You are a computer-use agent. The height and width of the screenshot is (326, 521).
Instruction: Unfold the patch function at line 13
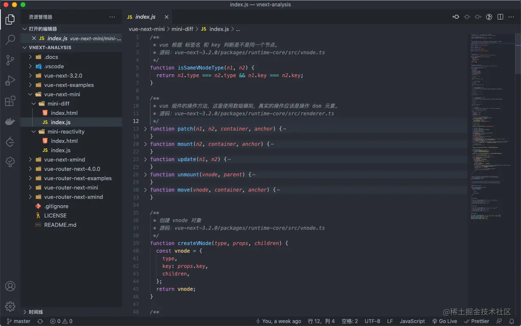[x=145, y=128]
